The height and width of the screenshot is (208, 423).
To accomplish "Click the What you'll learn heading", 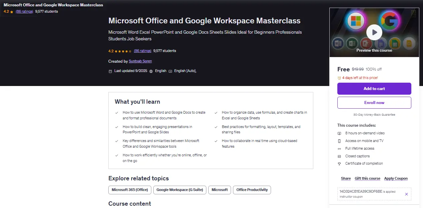I will pyautogui.click(x=137, y=102).
